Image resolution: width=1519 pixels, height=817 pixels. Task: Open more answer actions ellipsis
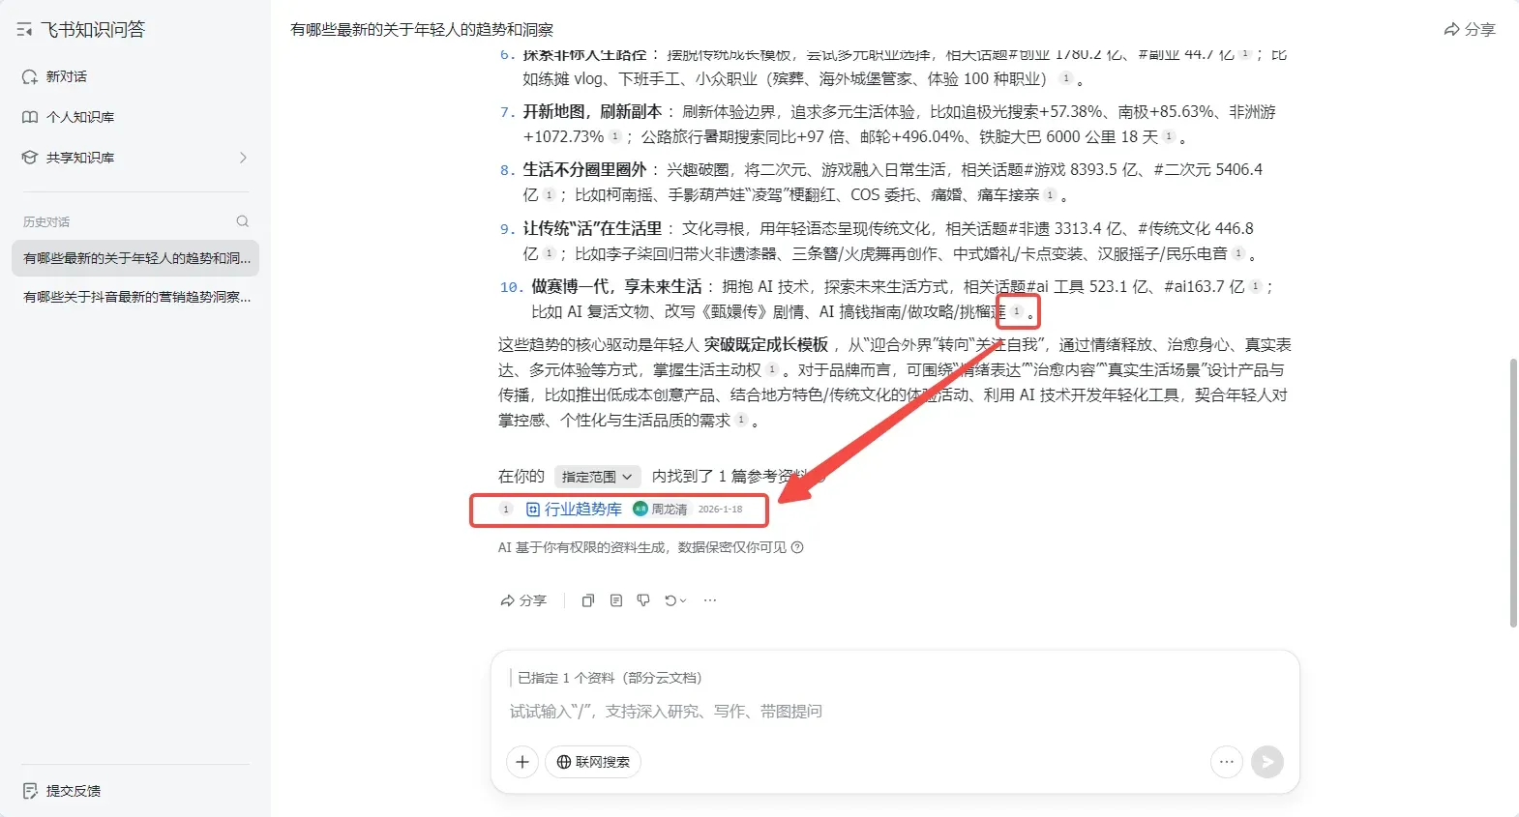(710, 600)
